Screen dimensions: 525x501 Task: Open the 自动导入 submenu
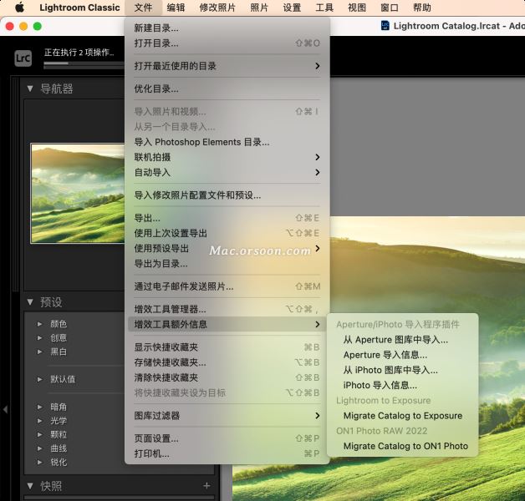[x=227, y=173]
